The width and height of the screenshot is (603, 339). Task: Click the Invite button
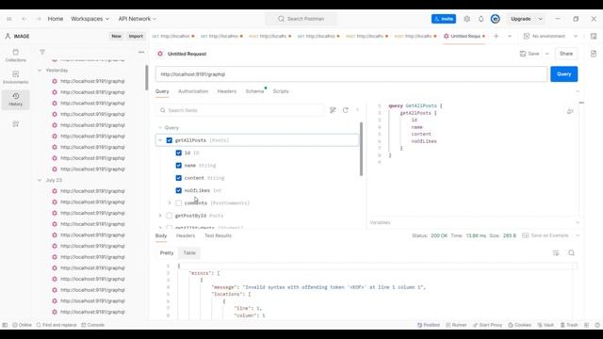444,19
